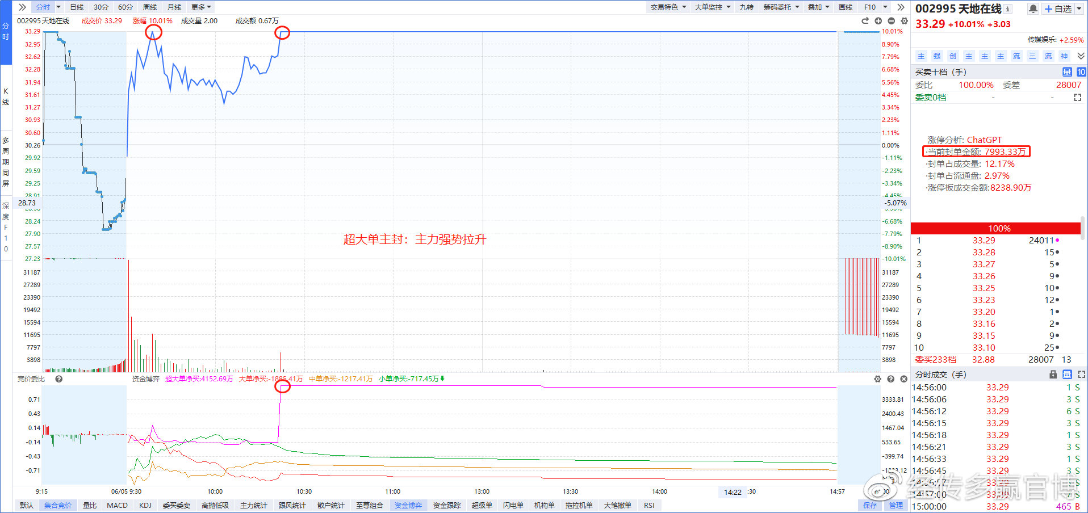Zoom out using the minus icon above the chart
Screen dimensions: 1088x513
point(891,21)
